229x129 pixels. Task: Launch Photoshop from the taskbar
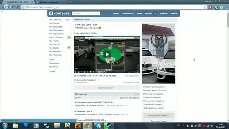click(26, 125)
